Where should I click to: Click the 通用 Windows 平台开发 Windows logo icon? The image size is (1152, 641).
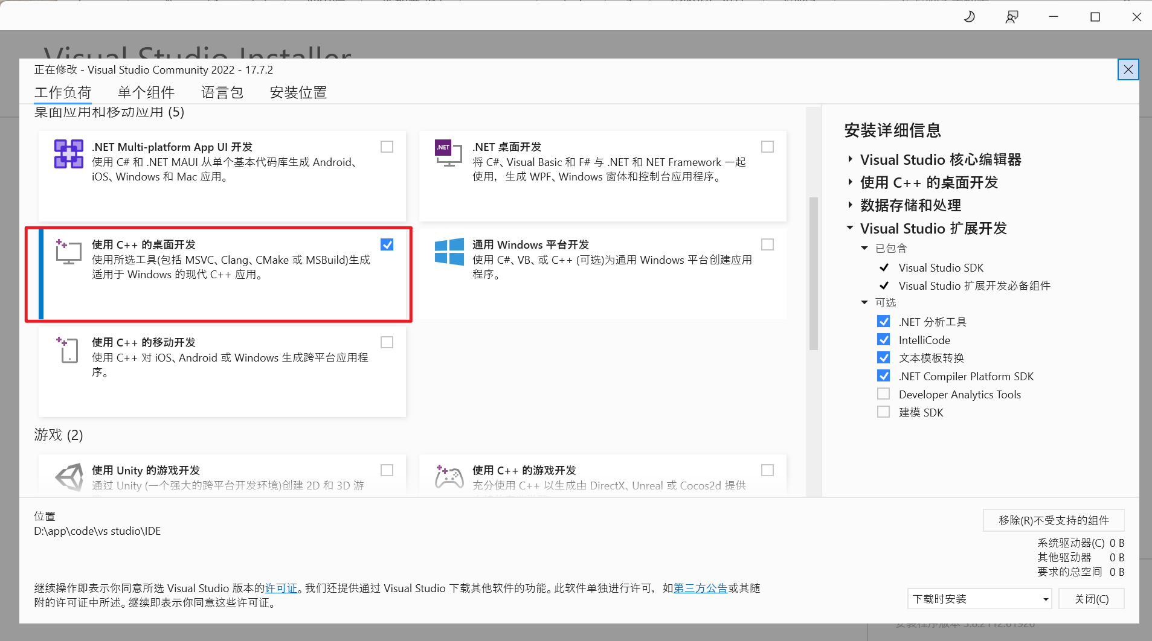449,252
